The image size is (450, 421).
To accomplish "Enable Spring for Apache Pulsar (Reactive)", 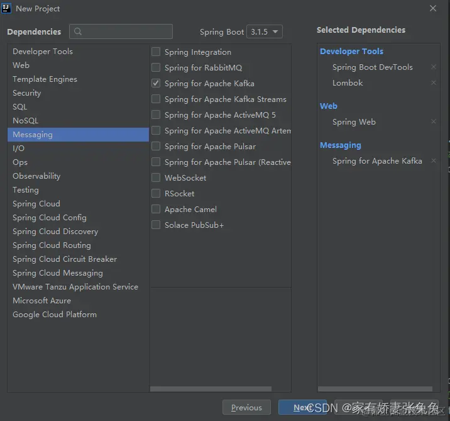I will (156, 162).
